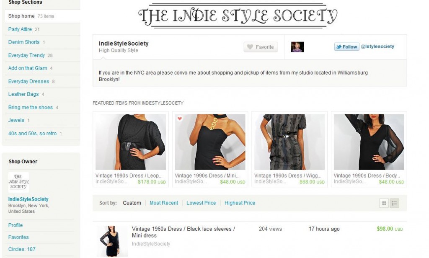Click the Twitter Follow button

(x=346, y=47)
